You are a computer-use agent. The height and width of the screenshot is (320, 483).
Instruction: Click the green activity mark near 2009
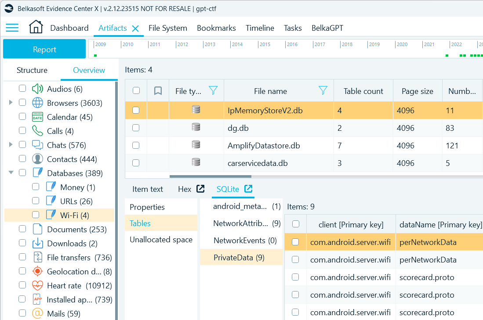95,55
